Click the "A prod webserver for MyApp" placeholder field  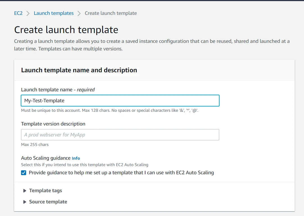(x=120, y=135)
